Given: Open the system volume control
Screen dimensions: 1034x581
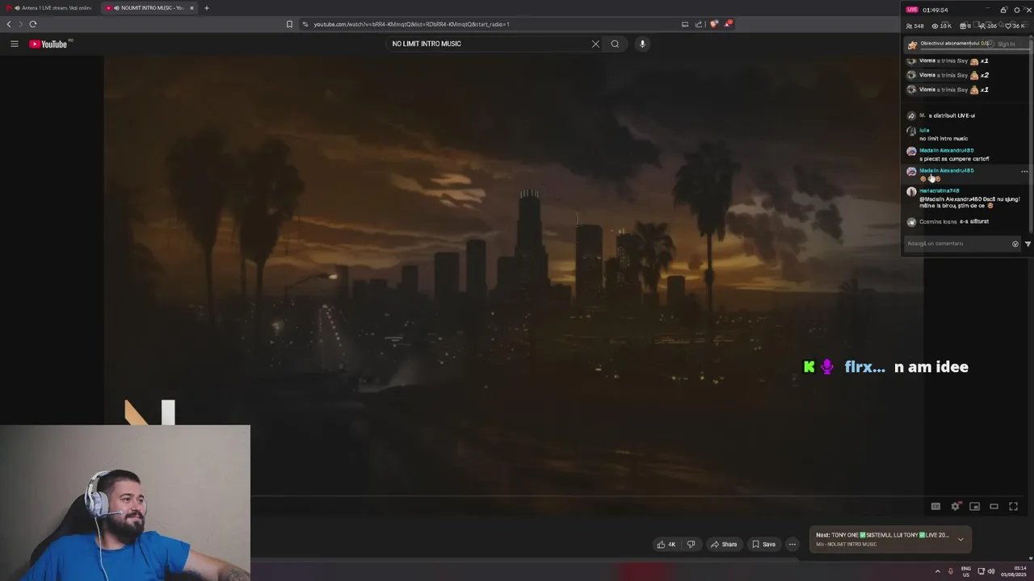Looking at the screenshot, I should [991, 571].
